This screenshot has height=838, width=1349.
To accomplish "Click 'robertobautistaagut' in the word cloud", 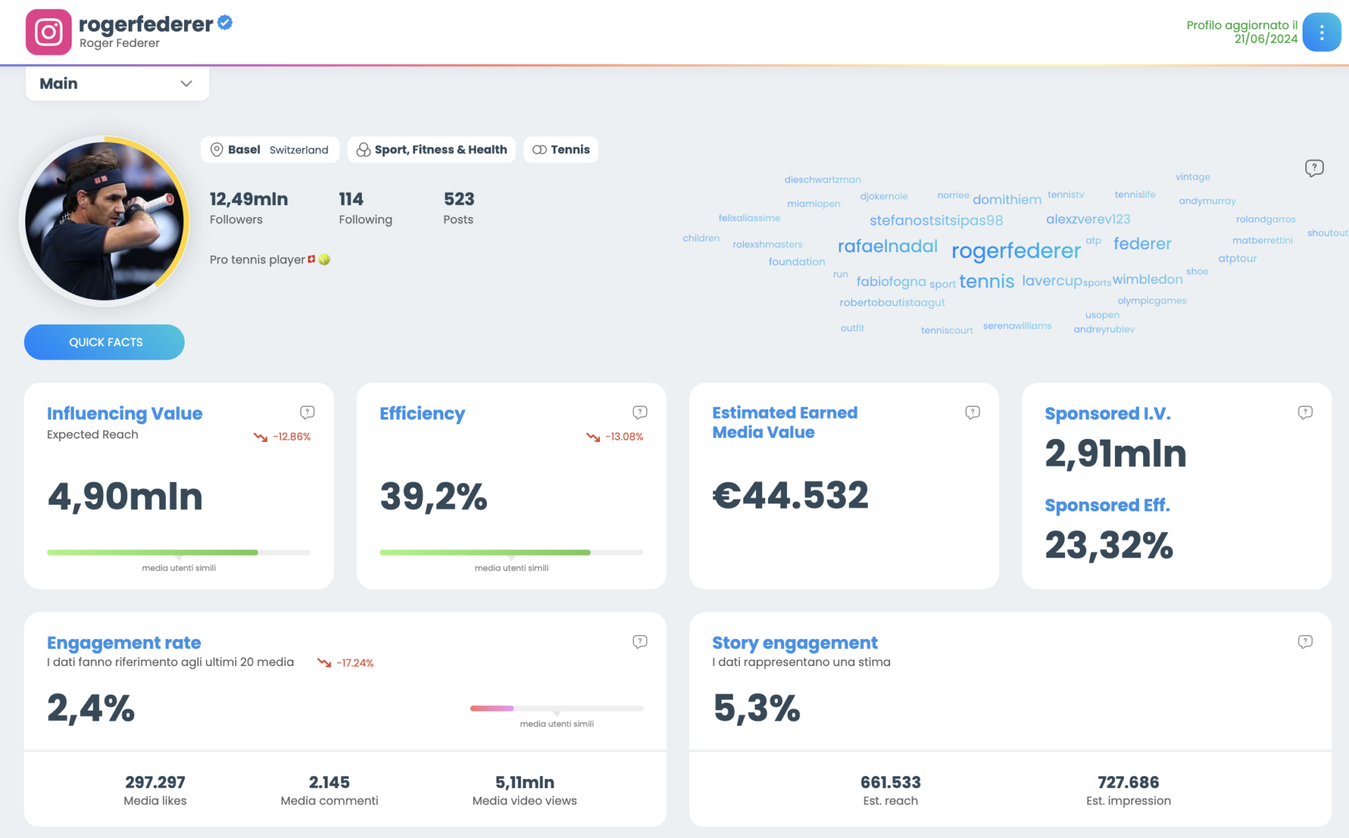I will pos(892,303).
